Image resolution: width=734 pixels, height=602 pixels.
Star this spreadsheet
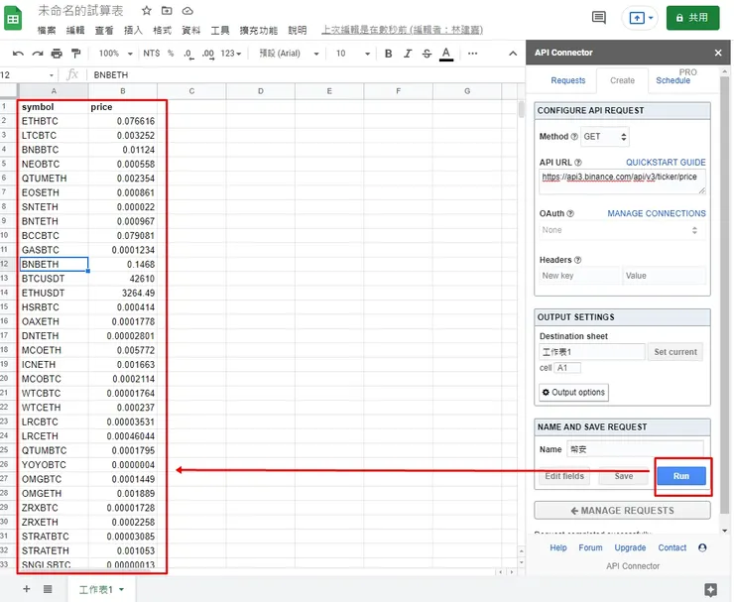[146, 10]
